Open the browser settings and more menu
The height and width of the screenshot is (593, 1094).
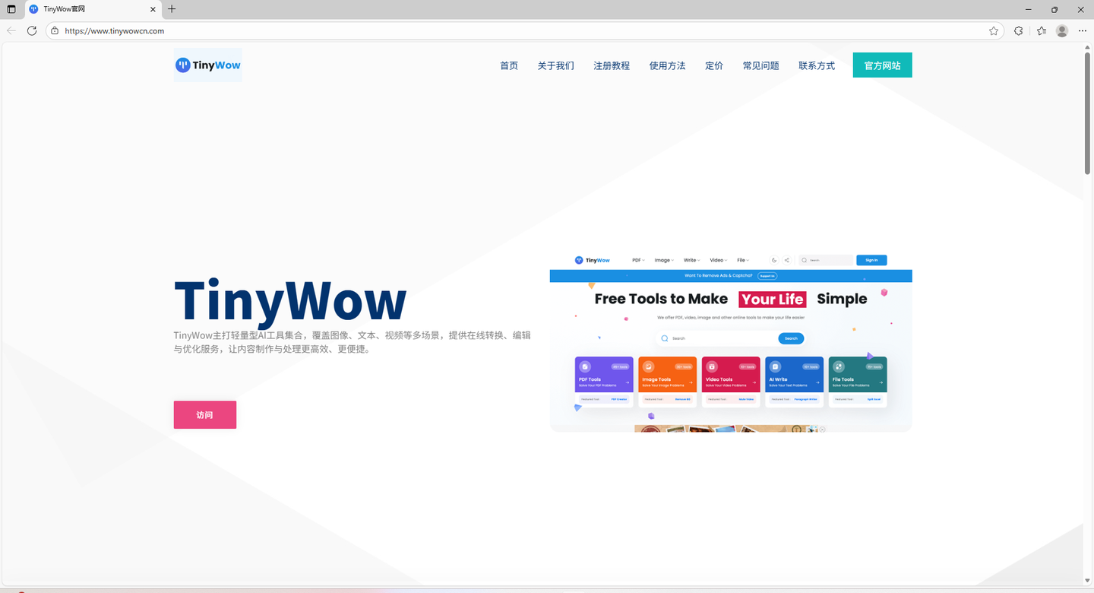click(x=1083, y=31)
